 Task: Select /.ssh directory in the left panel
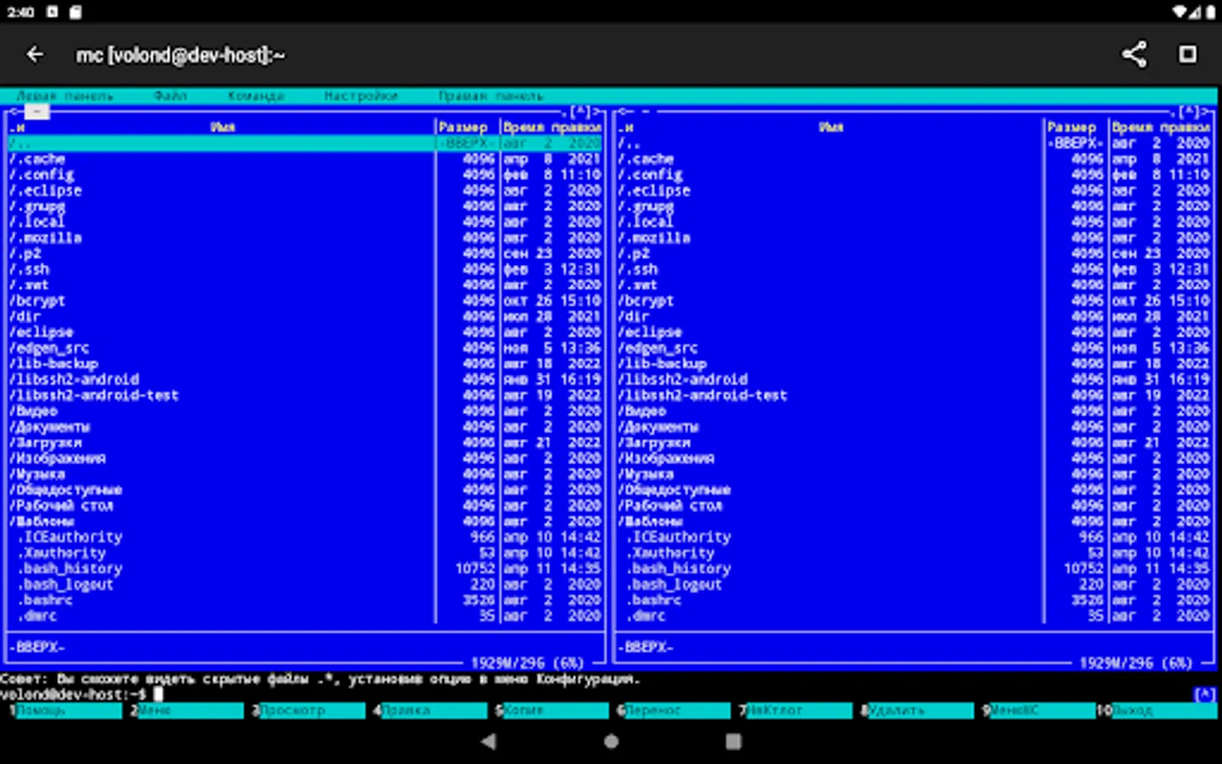31,269
